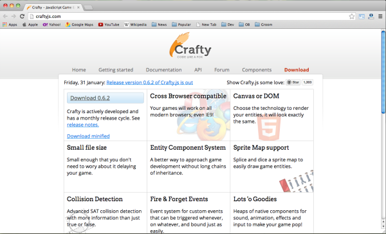This screenshot has width=386, height=234.
Task: Click the user profile extension icon
Action: [371, 16]
